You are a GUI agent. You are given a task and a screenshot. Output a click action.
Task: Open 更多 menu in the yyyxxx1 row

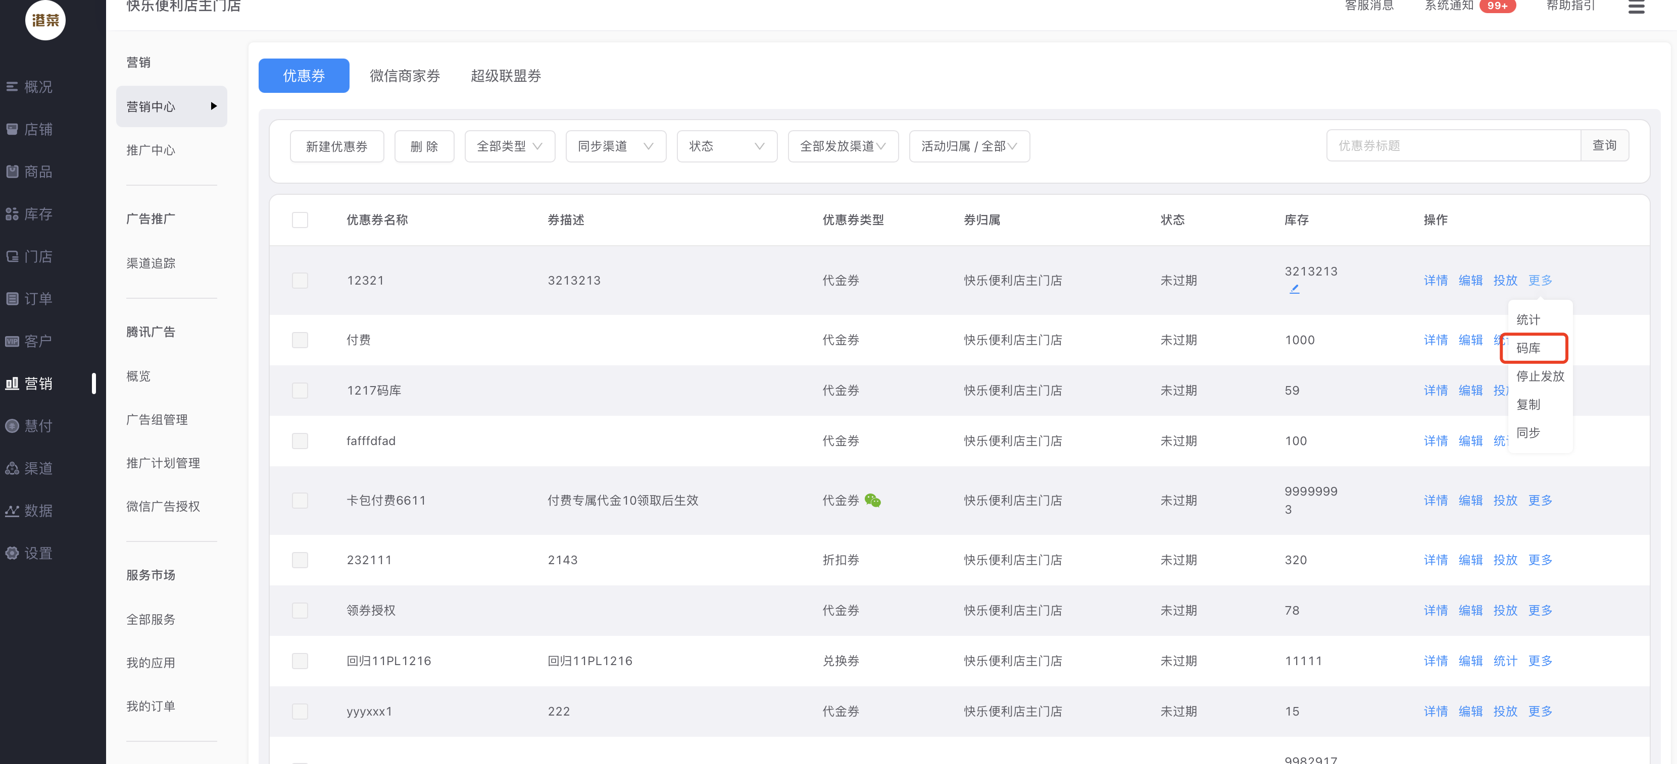tap(1540, 712)
